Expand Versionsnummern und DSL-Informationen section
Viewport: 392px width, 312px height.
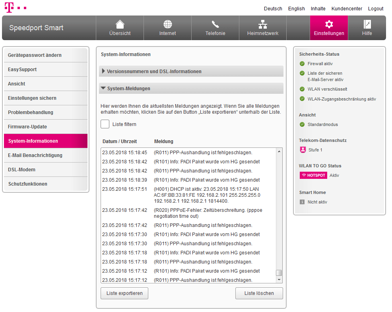(x=191, y=71)
